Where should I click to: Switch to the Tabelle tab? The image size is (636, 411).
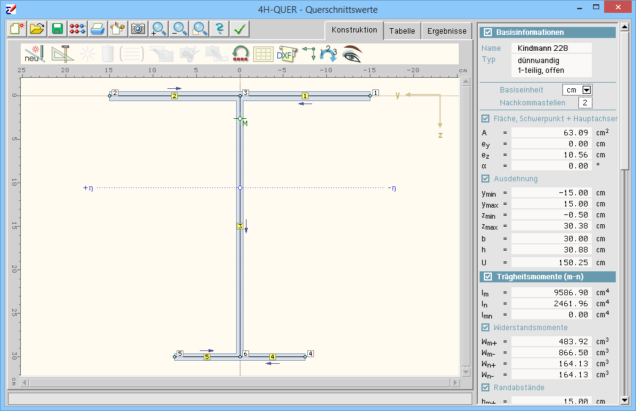[x=402, y=31]
